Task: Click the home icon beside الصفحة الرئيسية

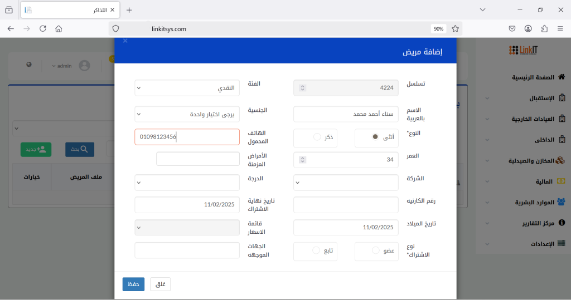Action: pos(561,77)
